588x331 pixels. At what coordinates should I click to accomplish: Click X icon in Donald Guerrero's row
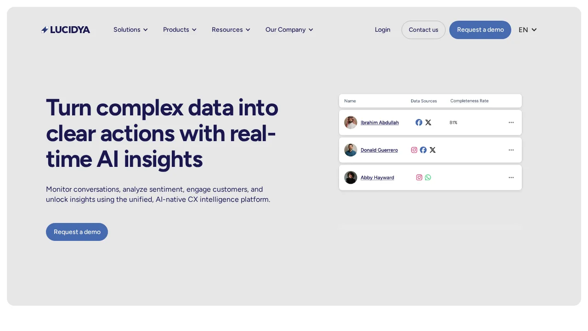point(432,150)
